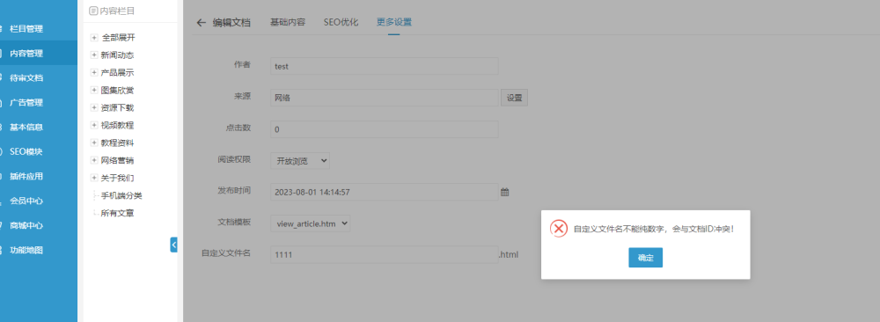Expand the 教程资料 tree node
Image resolution: width=880 pixels, height=322 pixels.
(x=94, y=143)
